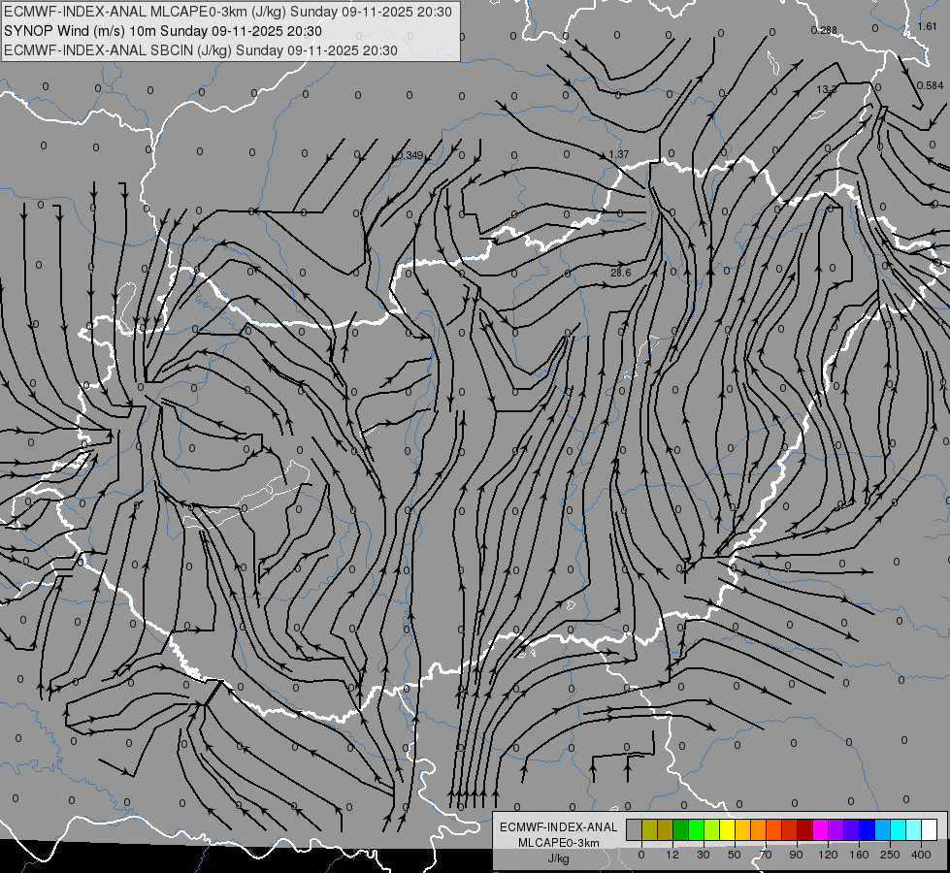Image resolution: width=950 pixels, height=873 pixels.
Task: Click the dark red legend swatch
Action: click(x=804, y=829)
